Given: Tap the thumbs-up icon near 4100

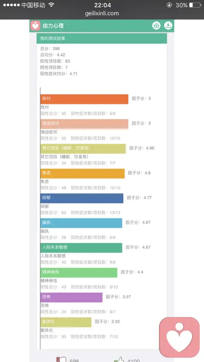Looking at the screenshot, I should click(x=119, y=359).
